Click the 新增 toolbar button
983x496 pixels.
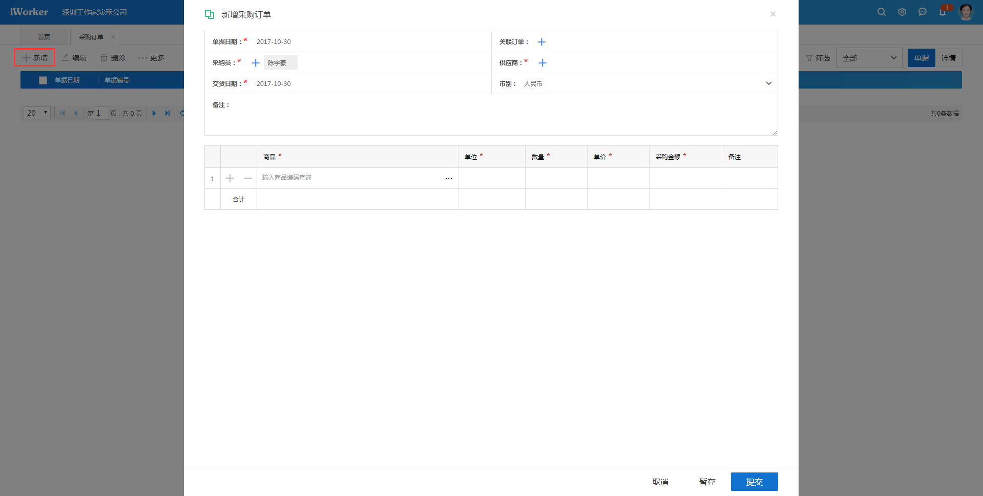(34, 58)
